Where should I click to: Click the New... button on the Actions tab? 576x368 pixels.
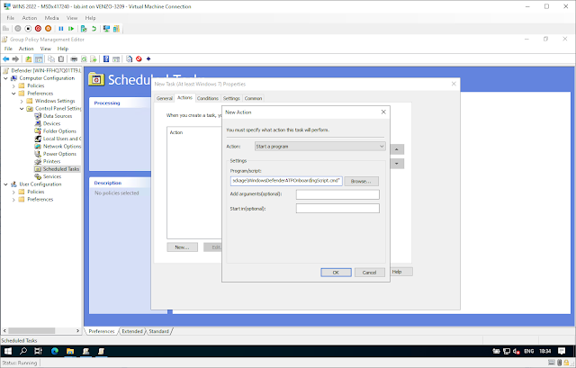(182, 247)
